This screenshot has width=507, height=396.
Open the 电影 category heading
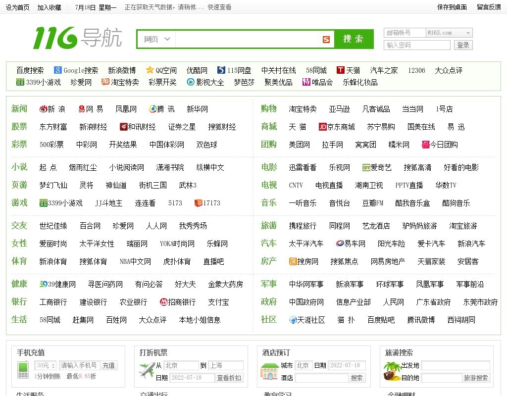coord(269,167)
